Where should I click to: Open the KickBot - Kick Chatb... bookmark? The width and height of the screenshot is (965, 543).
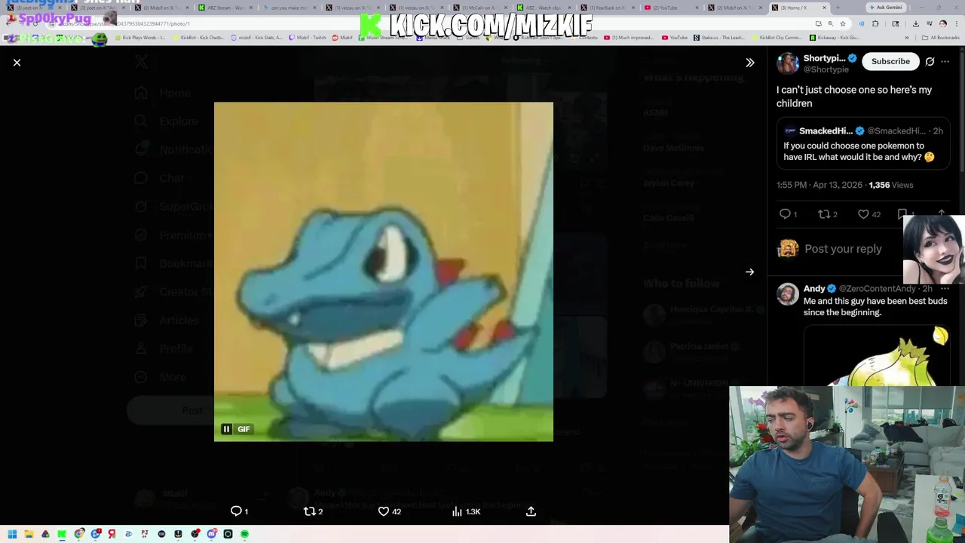(x=198, y=37)
